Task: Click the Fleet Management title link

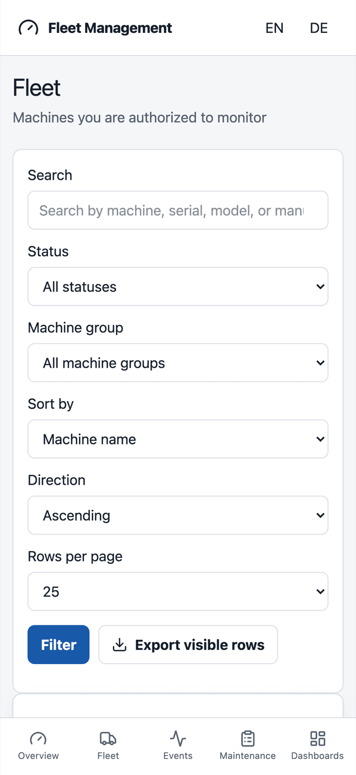Action: (110, 28)
